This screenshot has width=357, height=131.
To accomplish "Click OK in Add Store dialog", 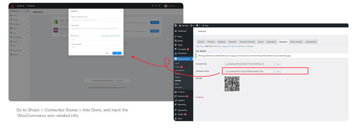I will pyautogui.click(x=117, y=53).
